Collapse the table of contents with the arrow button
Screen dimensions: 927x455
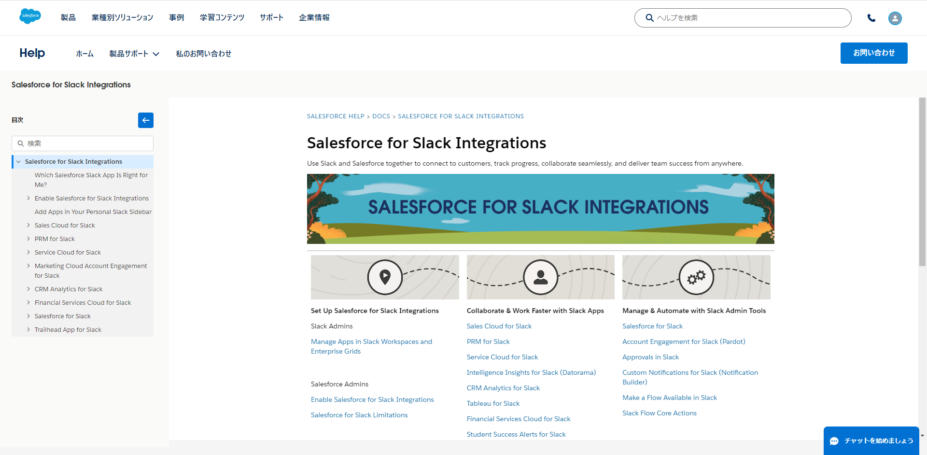pyautogui.click(x=146, y=120)
